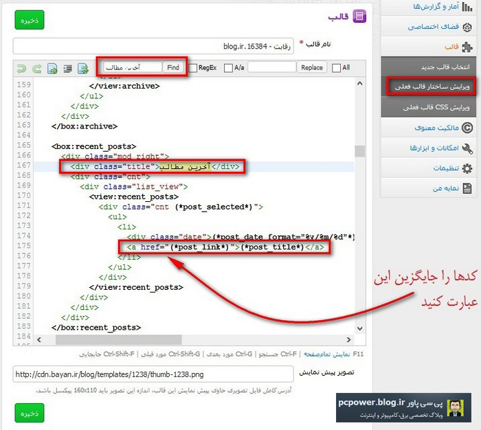The image size is (481, 430).
Task: Click the copyright icon in sidebar
Action: (x=467, y=128)
